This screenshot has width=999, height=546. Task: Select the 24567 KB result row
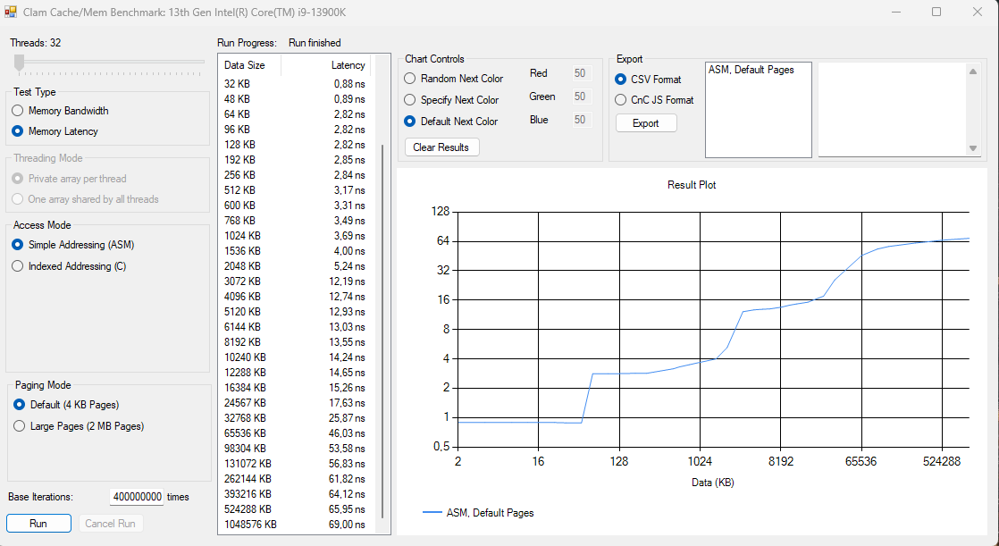(295, 403)
